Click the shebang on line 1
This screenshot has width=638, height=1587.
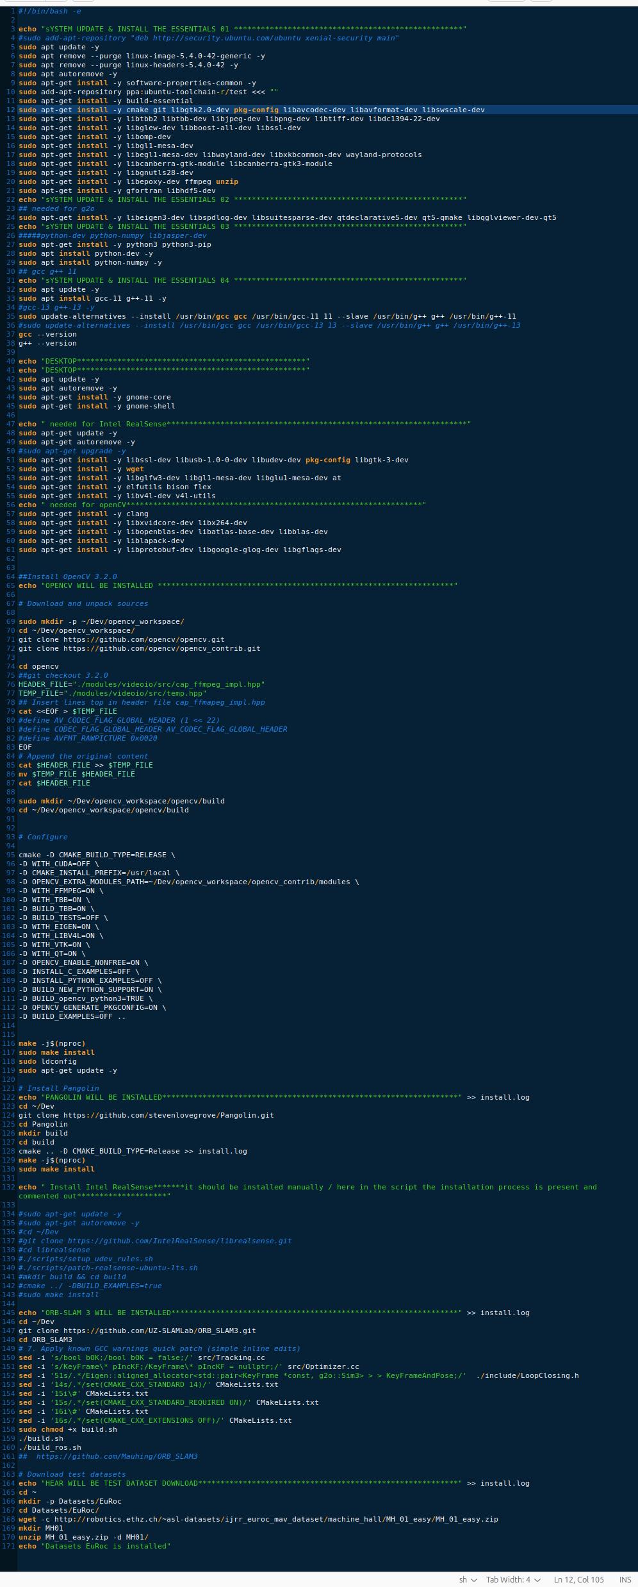click(50, 11)
